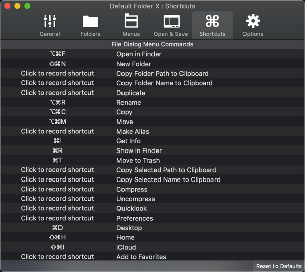This screenshot has height=272, width=305.
Task: Select the Duplicate command label
Action: 131,93
